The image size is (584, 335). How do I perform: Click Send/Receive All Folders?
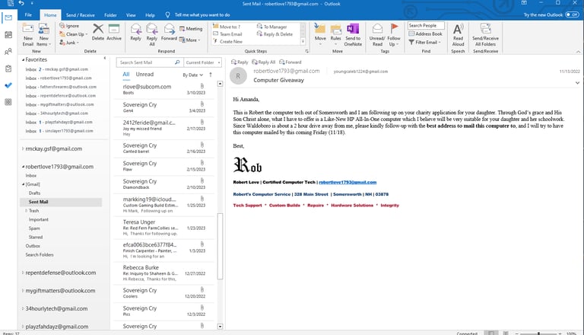(485, 35)
